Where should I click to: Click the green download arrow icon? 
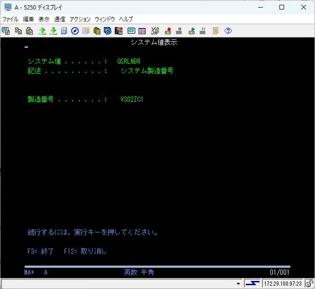point(53,31)
